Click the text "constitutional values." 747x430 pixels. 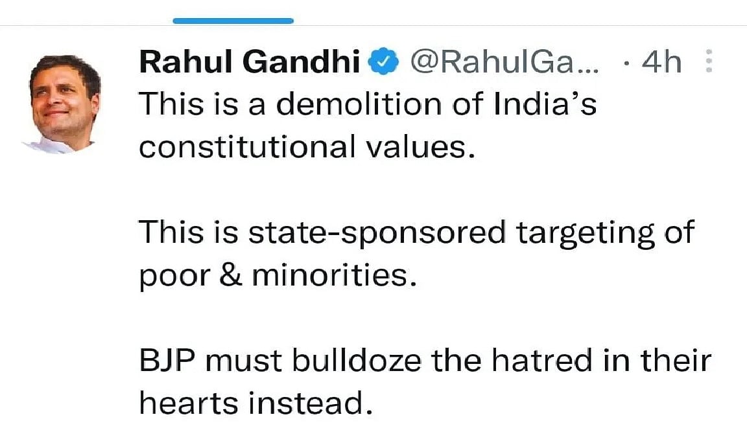303,148
